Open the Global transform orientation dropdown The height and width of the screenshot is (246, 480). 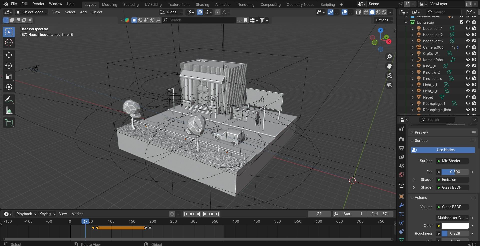point(171,12)
